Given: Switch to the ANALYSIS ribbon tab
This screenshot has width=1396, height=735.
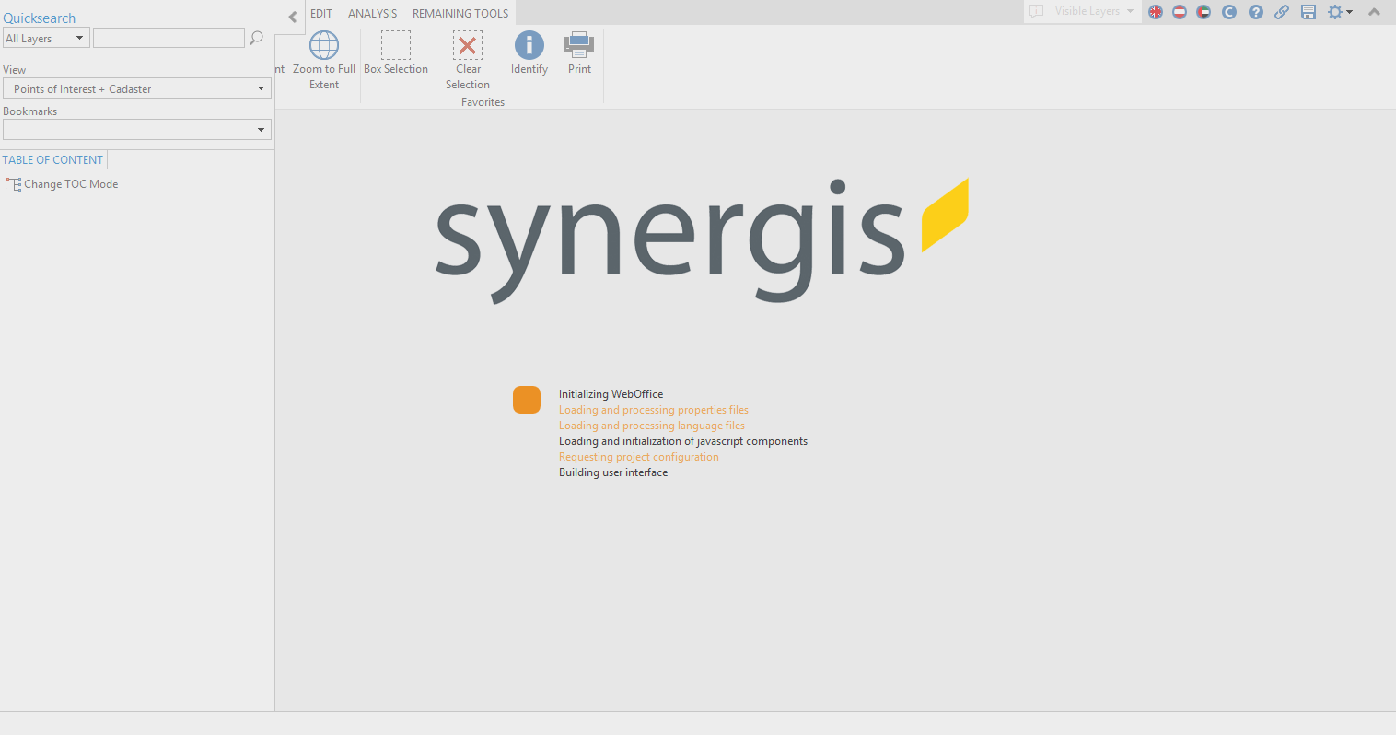Looking at the screenshot, I should click(372, 13).
